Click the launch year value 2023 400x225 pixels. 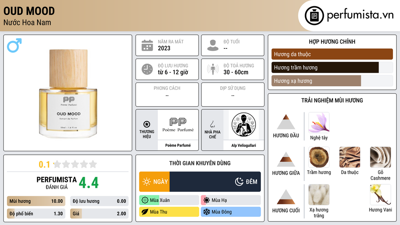164,48
